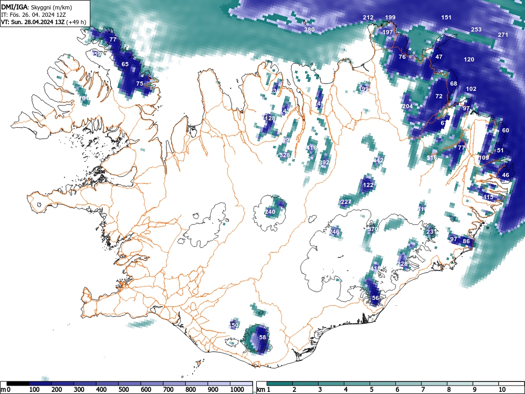The image size is (525, 394).
Task: Select the map value 47
Action: point(439,57)
